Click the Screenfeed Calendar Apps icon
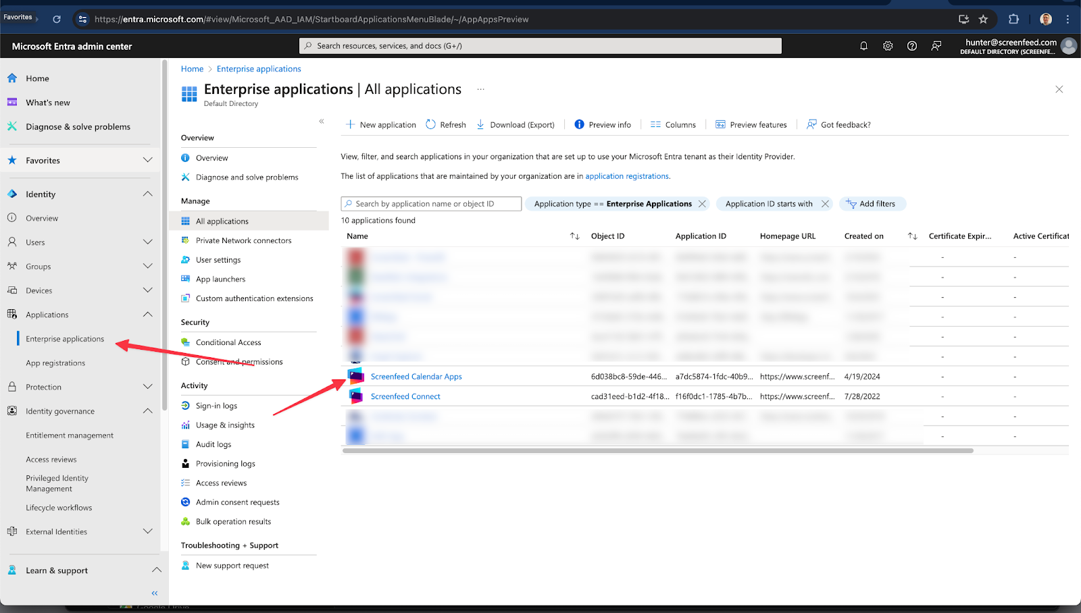 [356, 377]
